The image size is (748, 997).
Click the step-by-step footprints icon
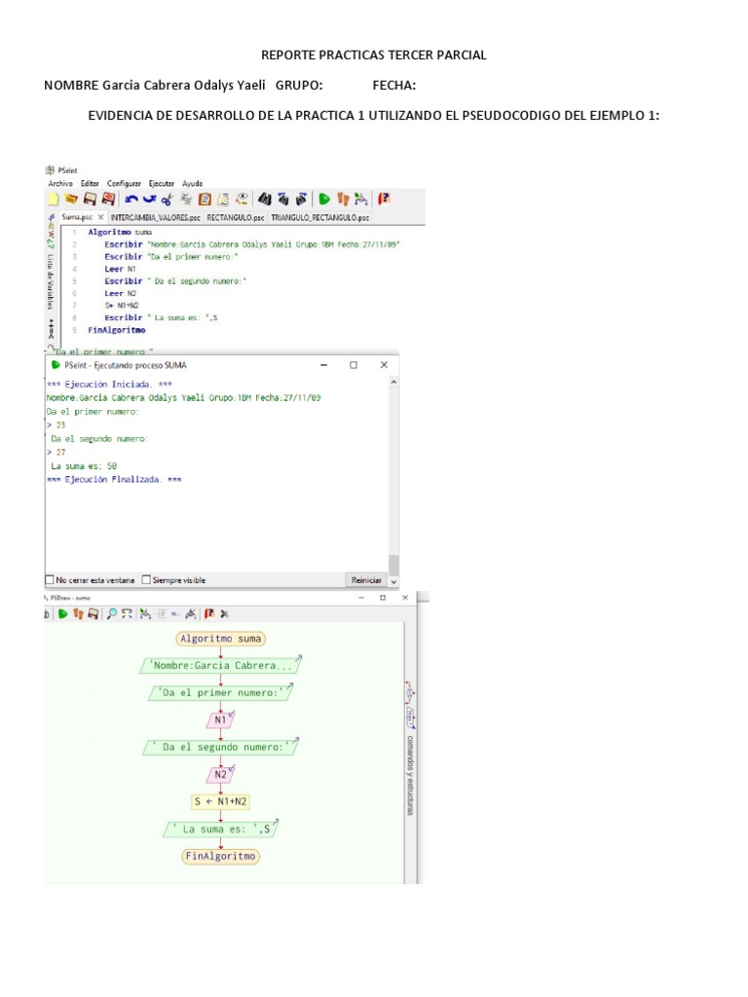pos(342,199)
